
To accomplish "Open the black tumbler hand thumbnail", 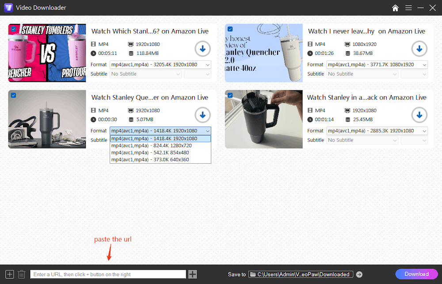I will pos(264,119).
